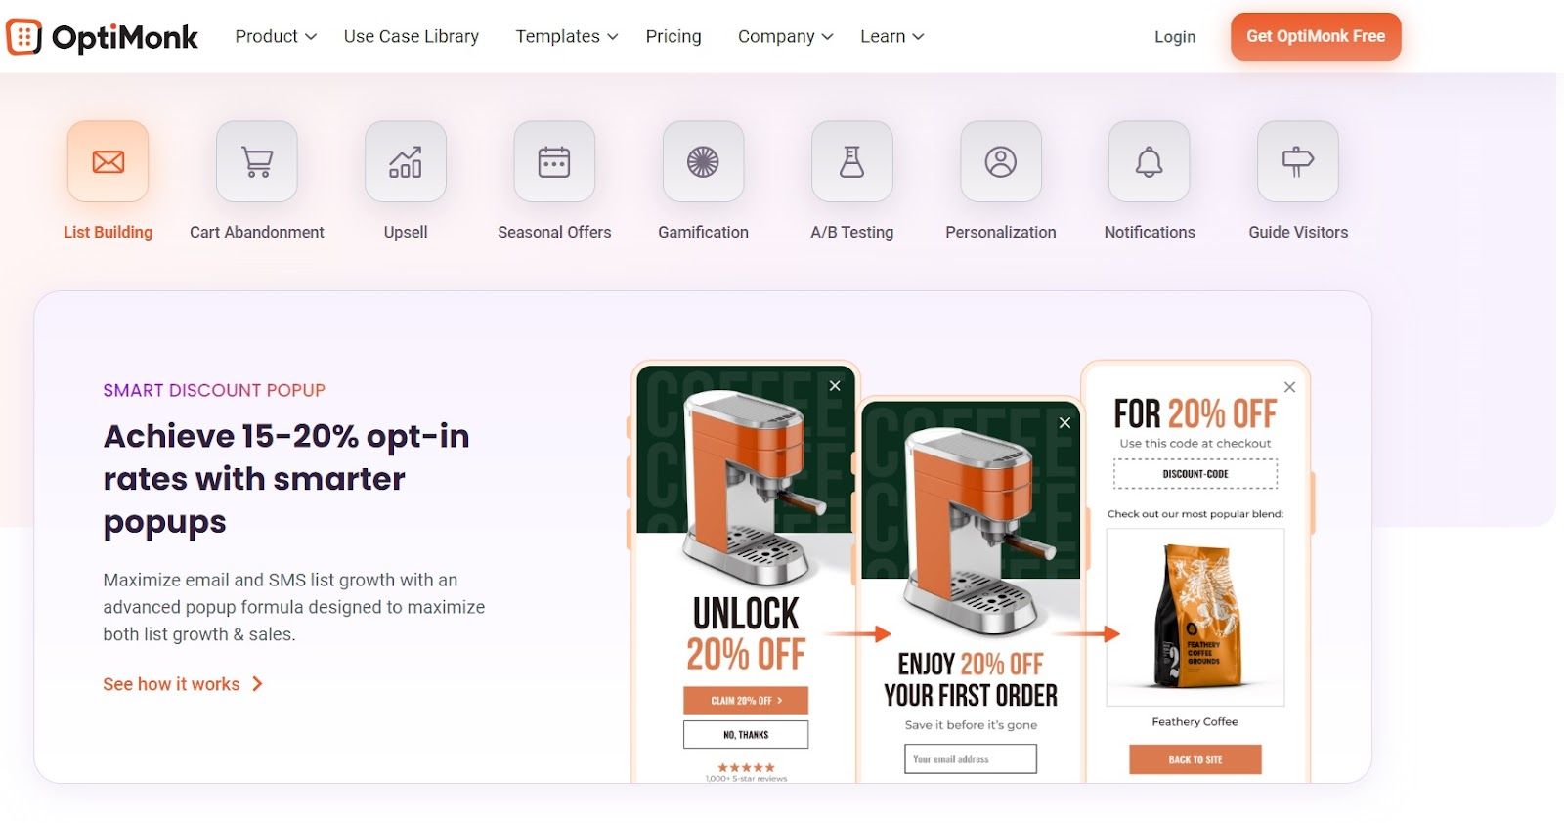This screenshot has height=823, width=1564.
Task: Expand the Product dropdown menu
Action: click(x=276, y=36)
